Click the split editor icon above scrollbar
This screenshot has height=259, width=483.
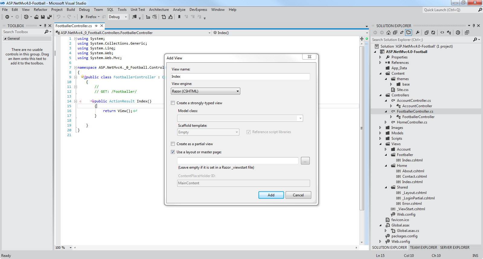point(362,39)
